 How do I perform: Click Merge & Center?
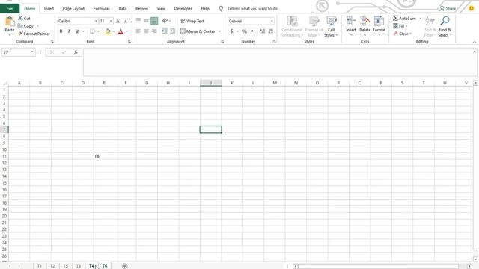[198, 31]
